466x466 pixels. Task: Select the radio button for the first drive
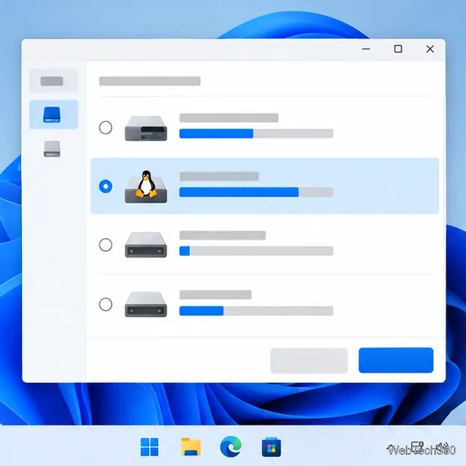point(105,127)
